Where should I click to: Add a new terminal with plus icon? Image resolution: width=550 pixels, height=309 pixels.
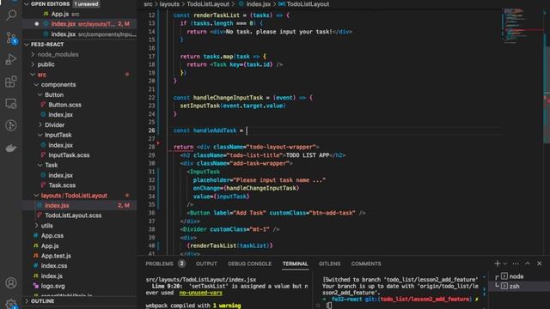click(497, 264)
